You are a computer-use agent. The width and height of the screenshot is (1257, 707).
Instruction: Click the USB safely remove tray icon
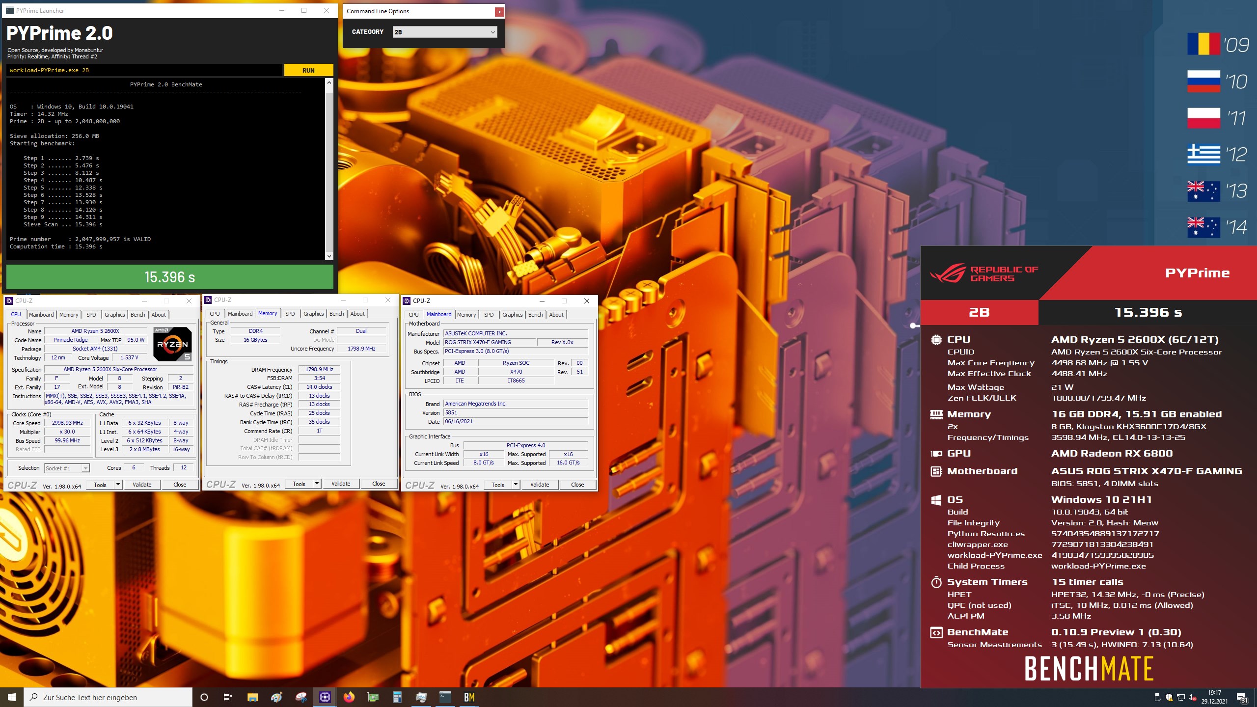click(x=1157, y=697)
